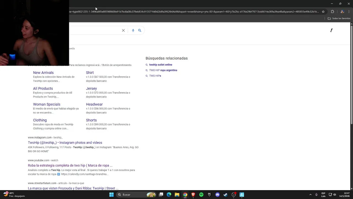Open the Clothing sitelink
The height and width of the screenshot is (199, 353).
(x=40, y=120)
